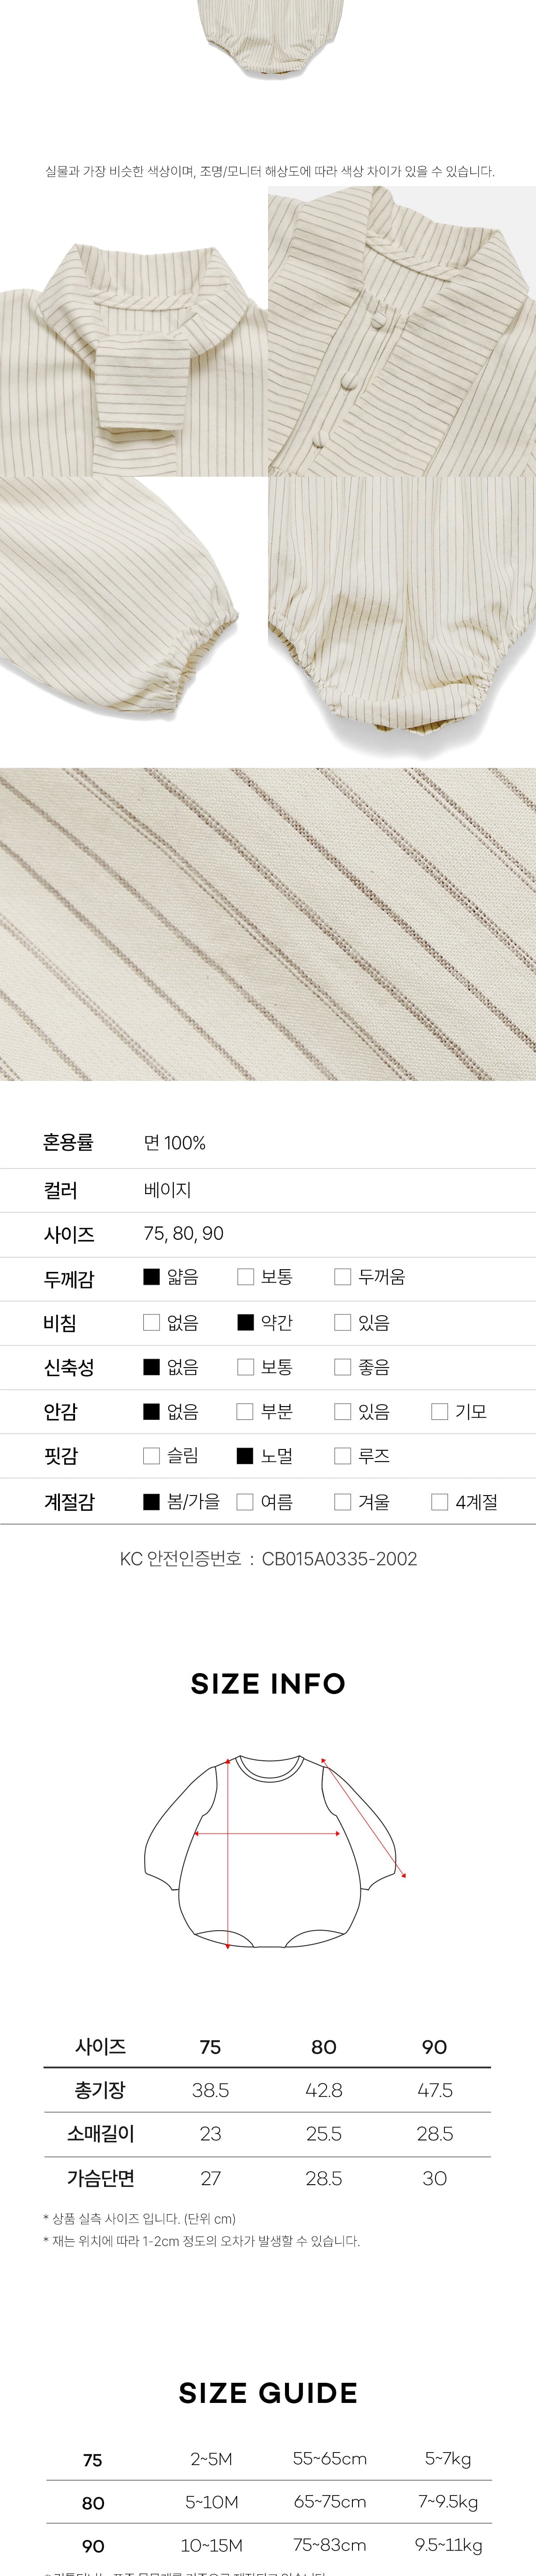Viewport: 536px width, 2576px height.
Task: Open the collar close-up photo
Action: pos(133,331)
